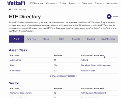Open Webcasts in top navigation
The image size is (121, 98).
click(87, 3)
